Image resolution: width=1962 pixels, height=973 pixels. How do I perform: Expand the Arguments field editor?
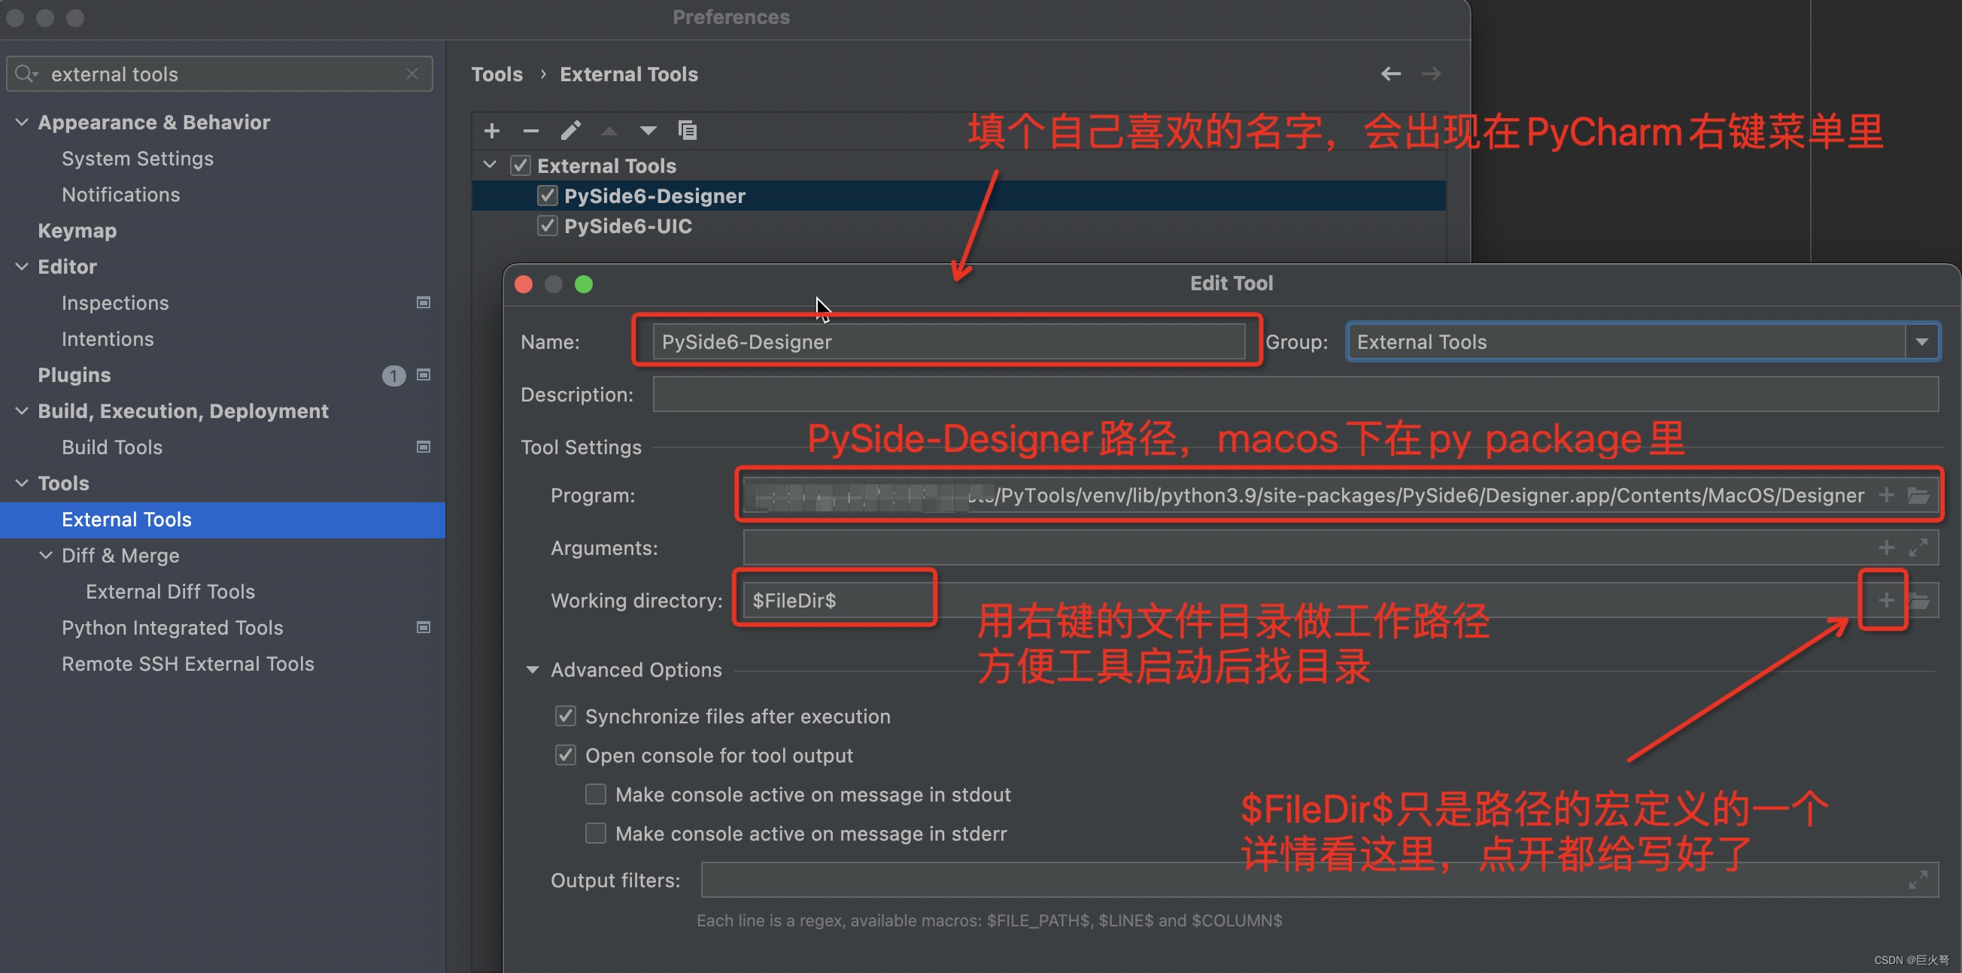click(1918, 548)
